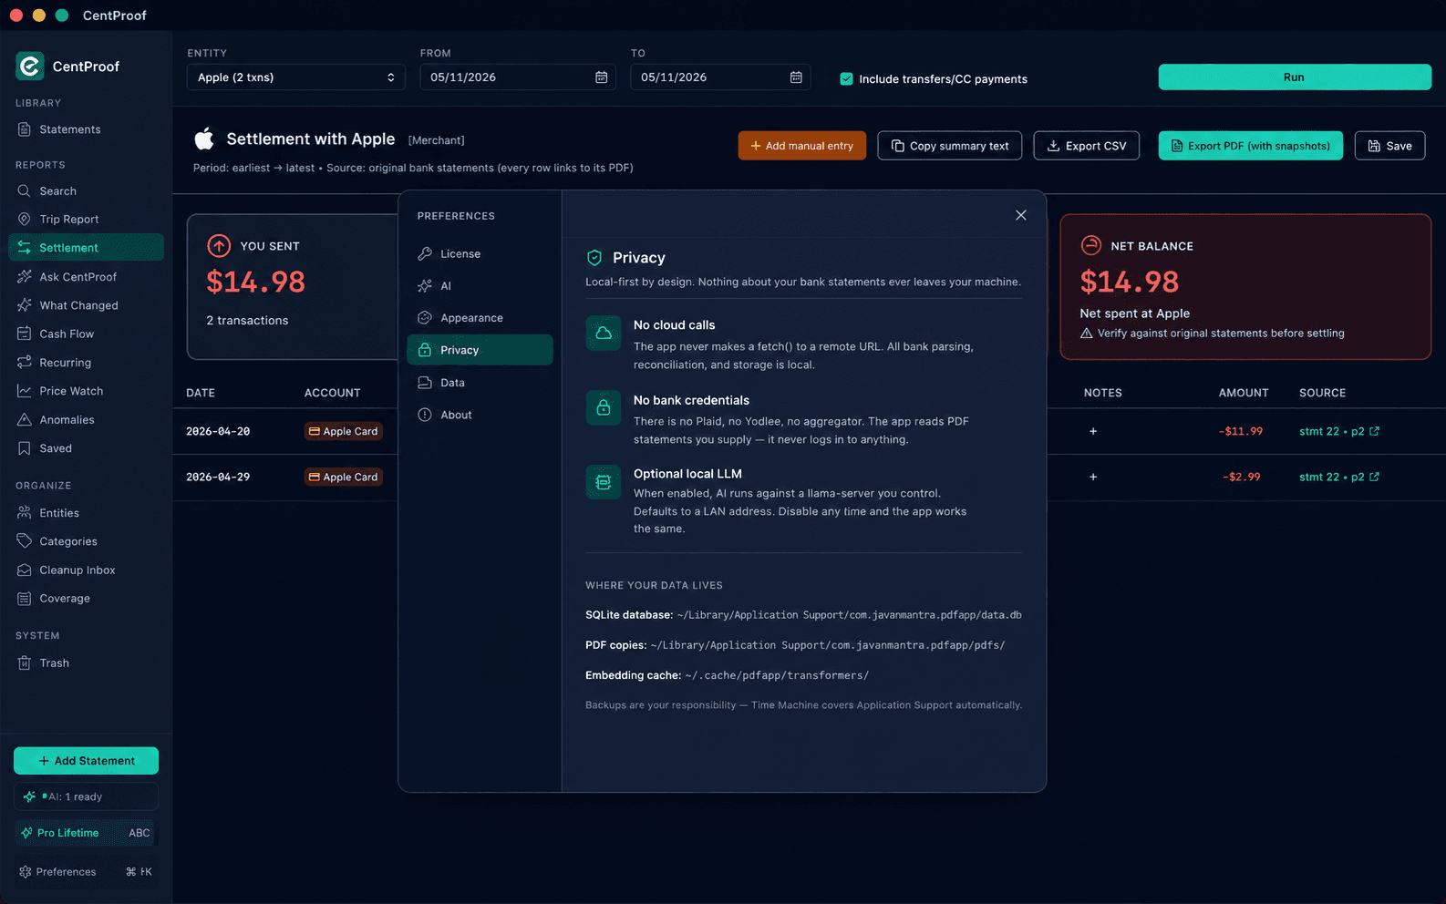The image size is (1446, 904).
Task: Click the Trash icon
Action: (25, 663)
